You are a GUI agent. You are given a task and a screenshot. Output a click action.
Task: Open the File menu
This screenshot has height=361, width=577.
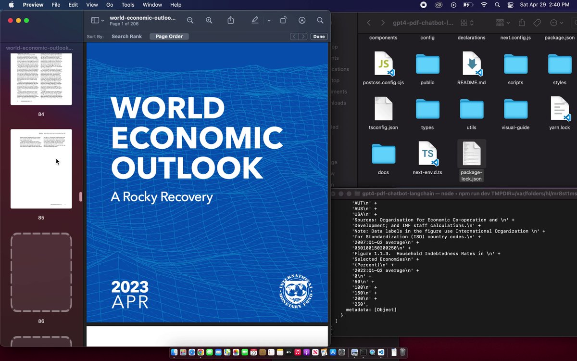click(56, 5)
